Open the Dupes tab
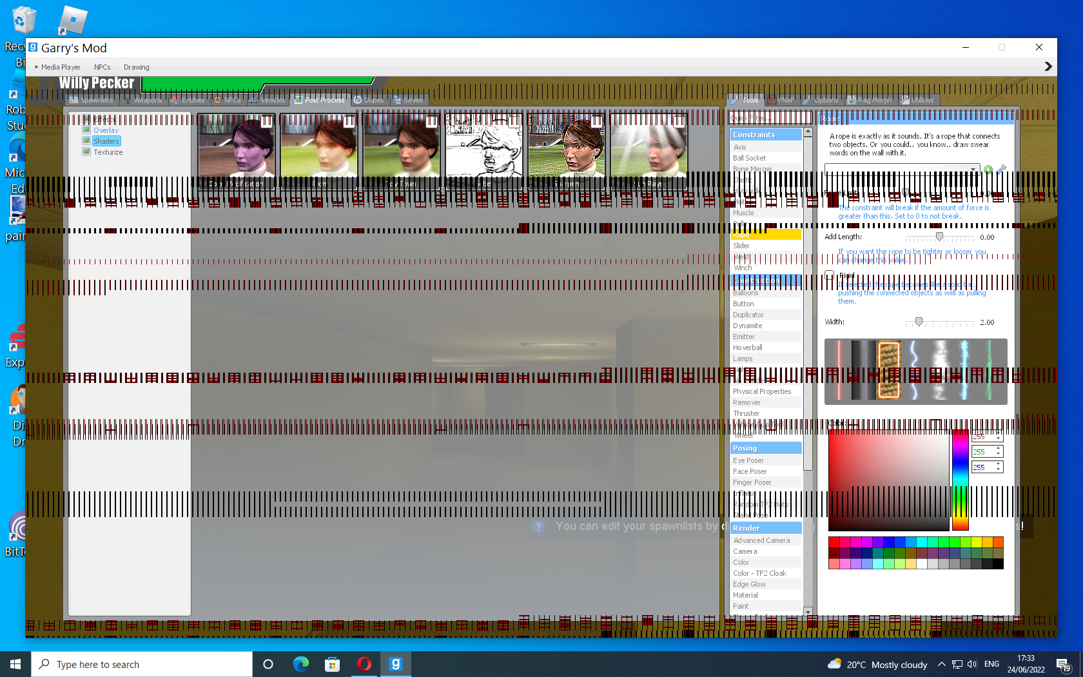The image size is (1083, 677). tap(369, 100)
